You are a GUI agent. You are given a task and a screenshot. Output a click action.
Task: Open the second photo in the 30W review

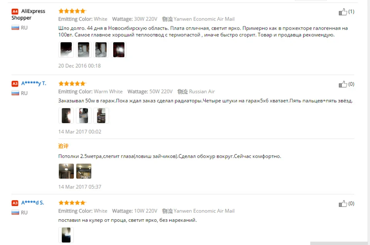click(84, 50)
